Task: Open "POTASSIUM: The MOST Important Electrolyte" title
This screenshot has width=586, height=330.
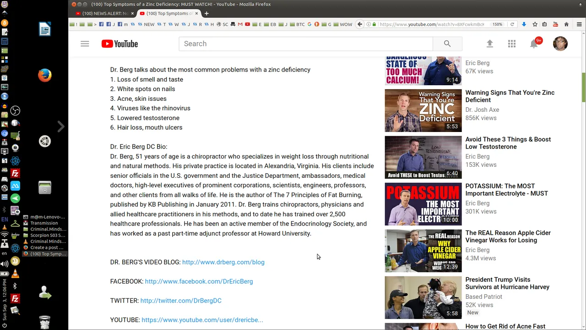Action: [x=507, y=190]
